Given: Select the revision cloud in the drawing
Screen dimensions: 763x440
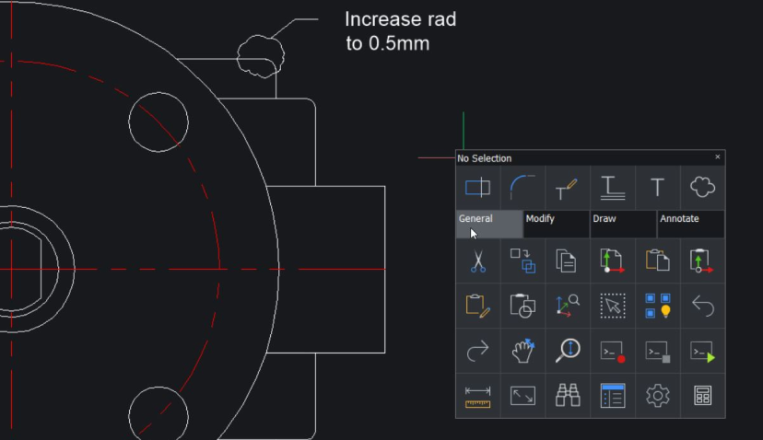Looking at the screenshot, I should coord(261,56).
